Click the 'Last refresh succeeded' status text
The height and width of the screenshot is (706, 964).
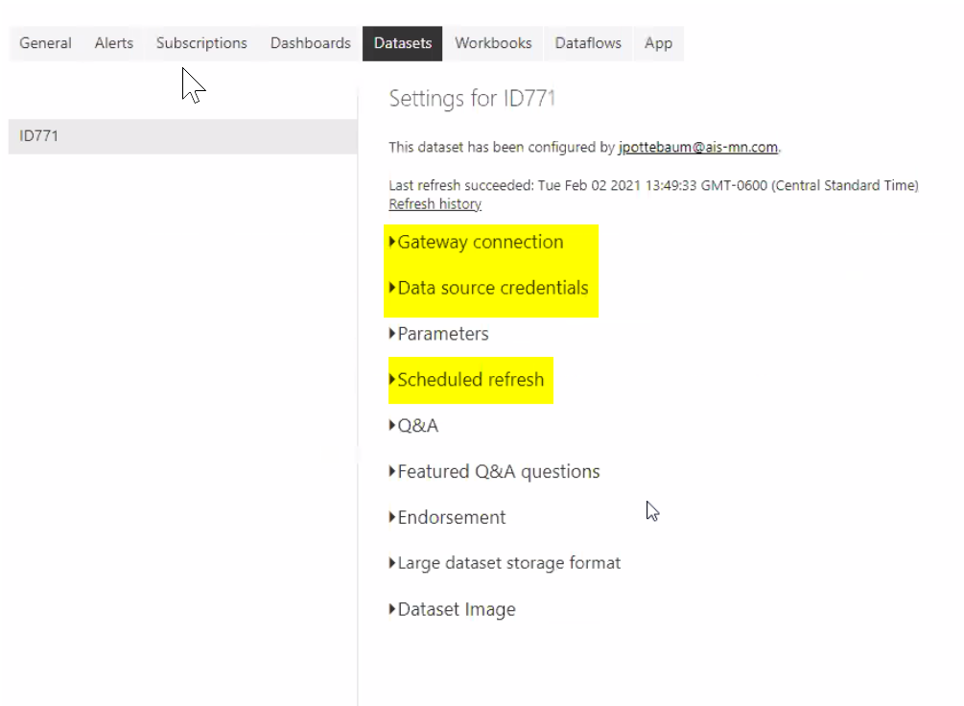pyautogui.click(x=653, y=185)
